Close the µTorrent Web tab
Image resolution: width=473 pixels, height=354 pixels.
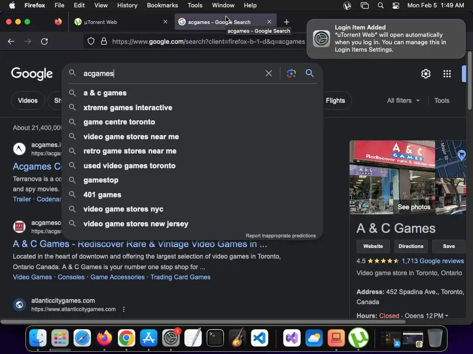coord(165,22)
